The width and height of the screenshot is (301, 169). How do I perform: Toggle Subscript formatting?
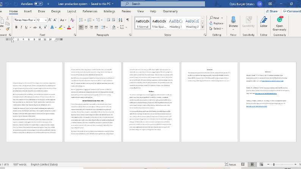pos(40,27)
